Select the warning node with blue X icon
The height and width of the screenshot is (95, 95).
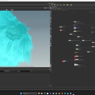[64, 61]
